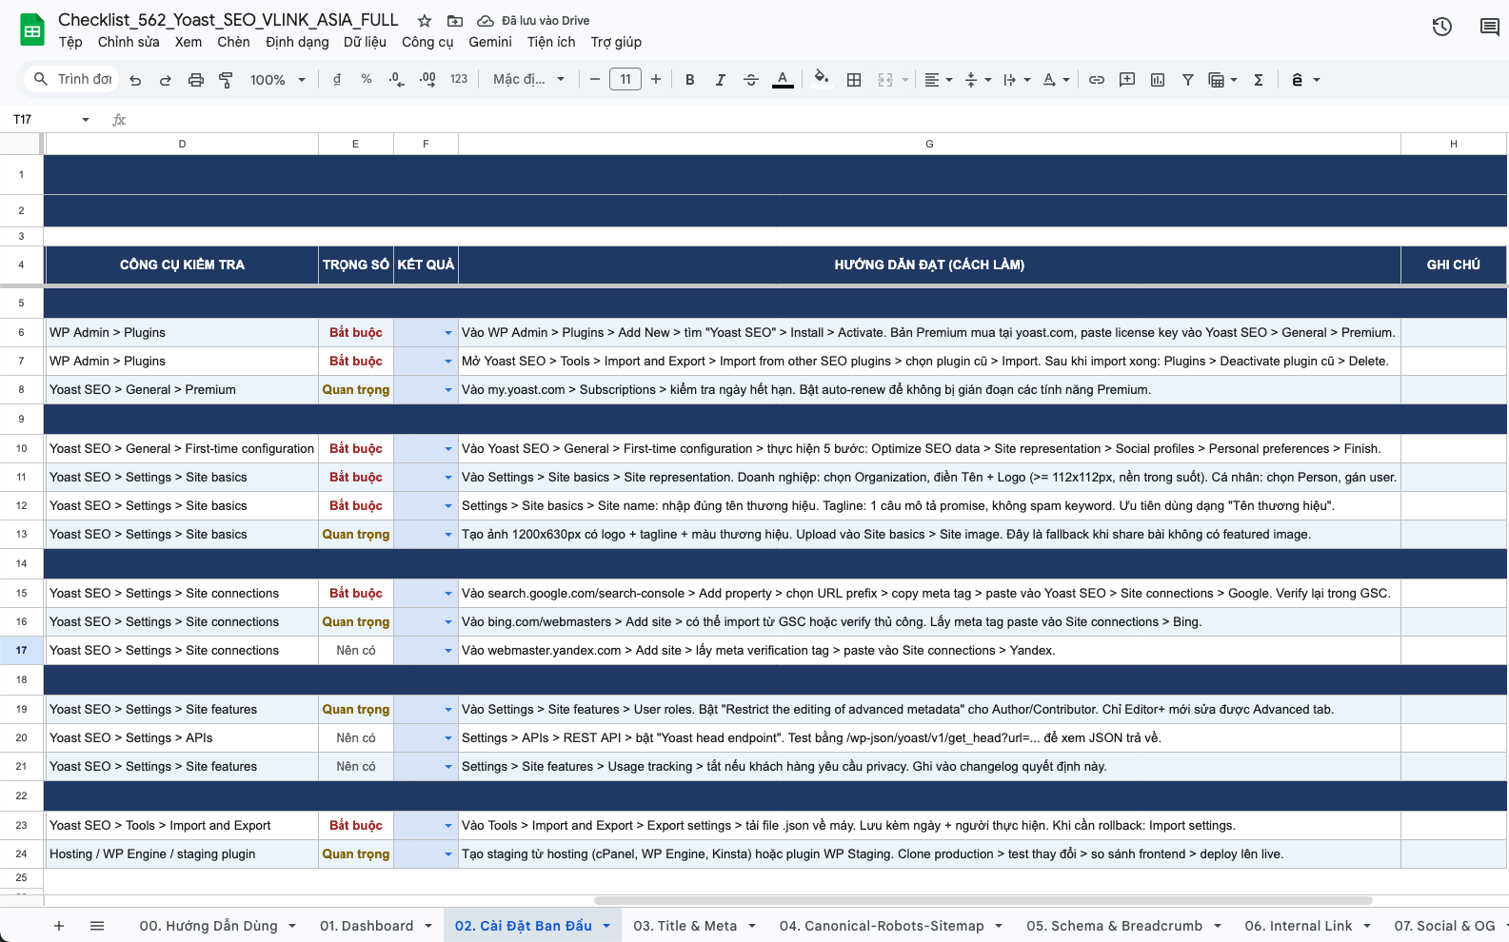Increase font size with plus
Image resolution: width=1509 pixels, height=942 pixels.
pos(656,80)
